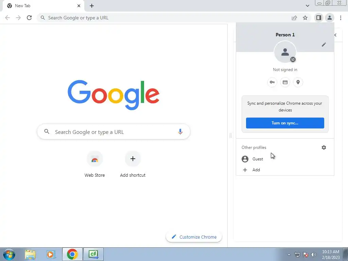Click the 'Not signed in' text
348x261 pixels.
pyautogui.click(x=285, y=70)
